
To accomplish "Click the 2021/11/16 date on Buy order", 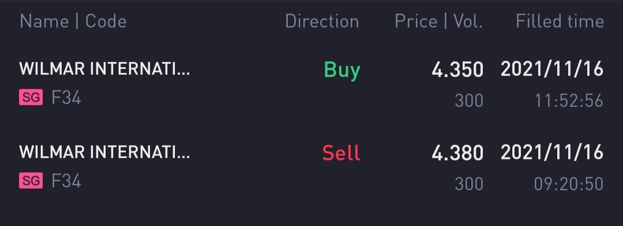I will (552, 69).
